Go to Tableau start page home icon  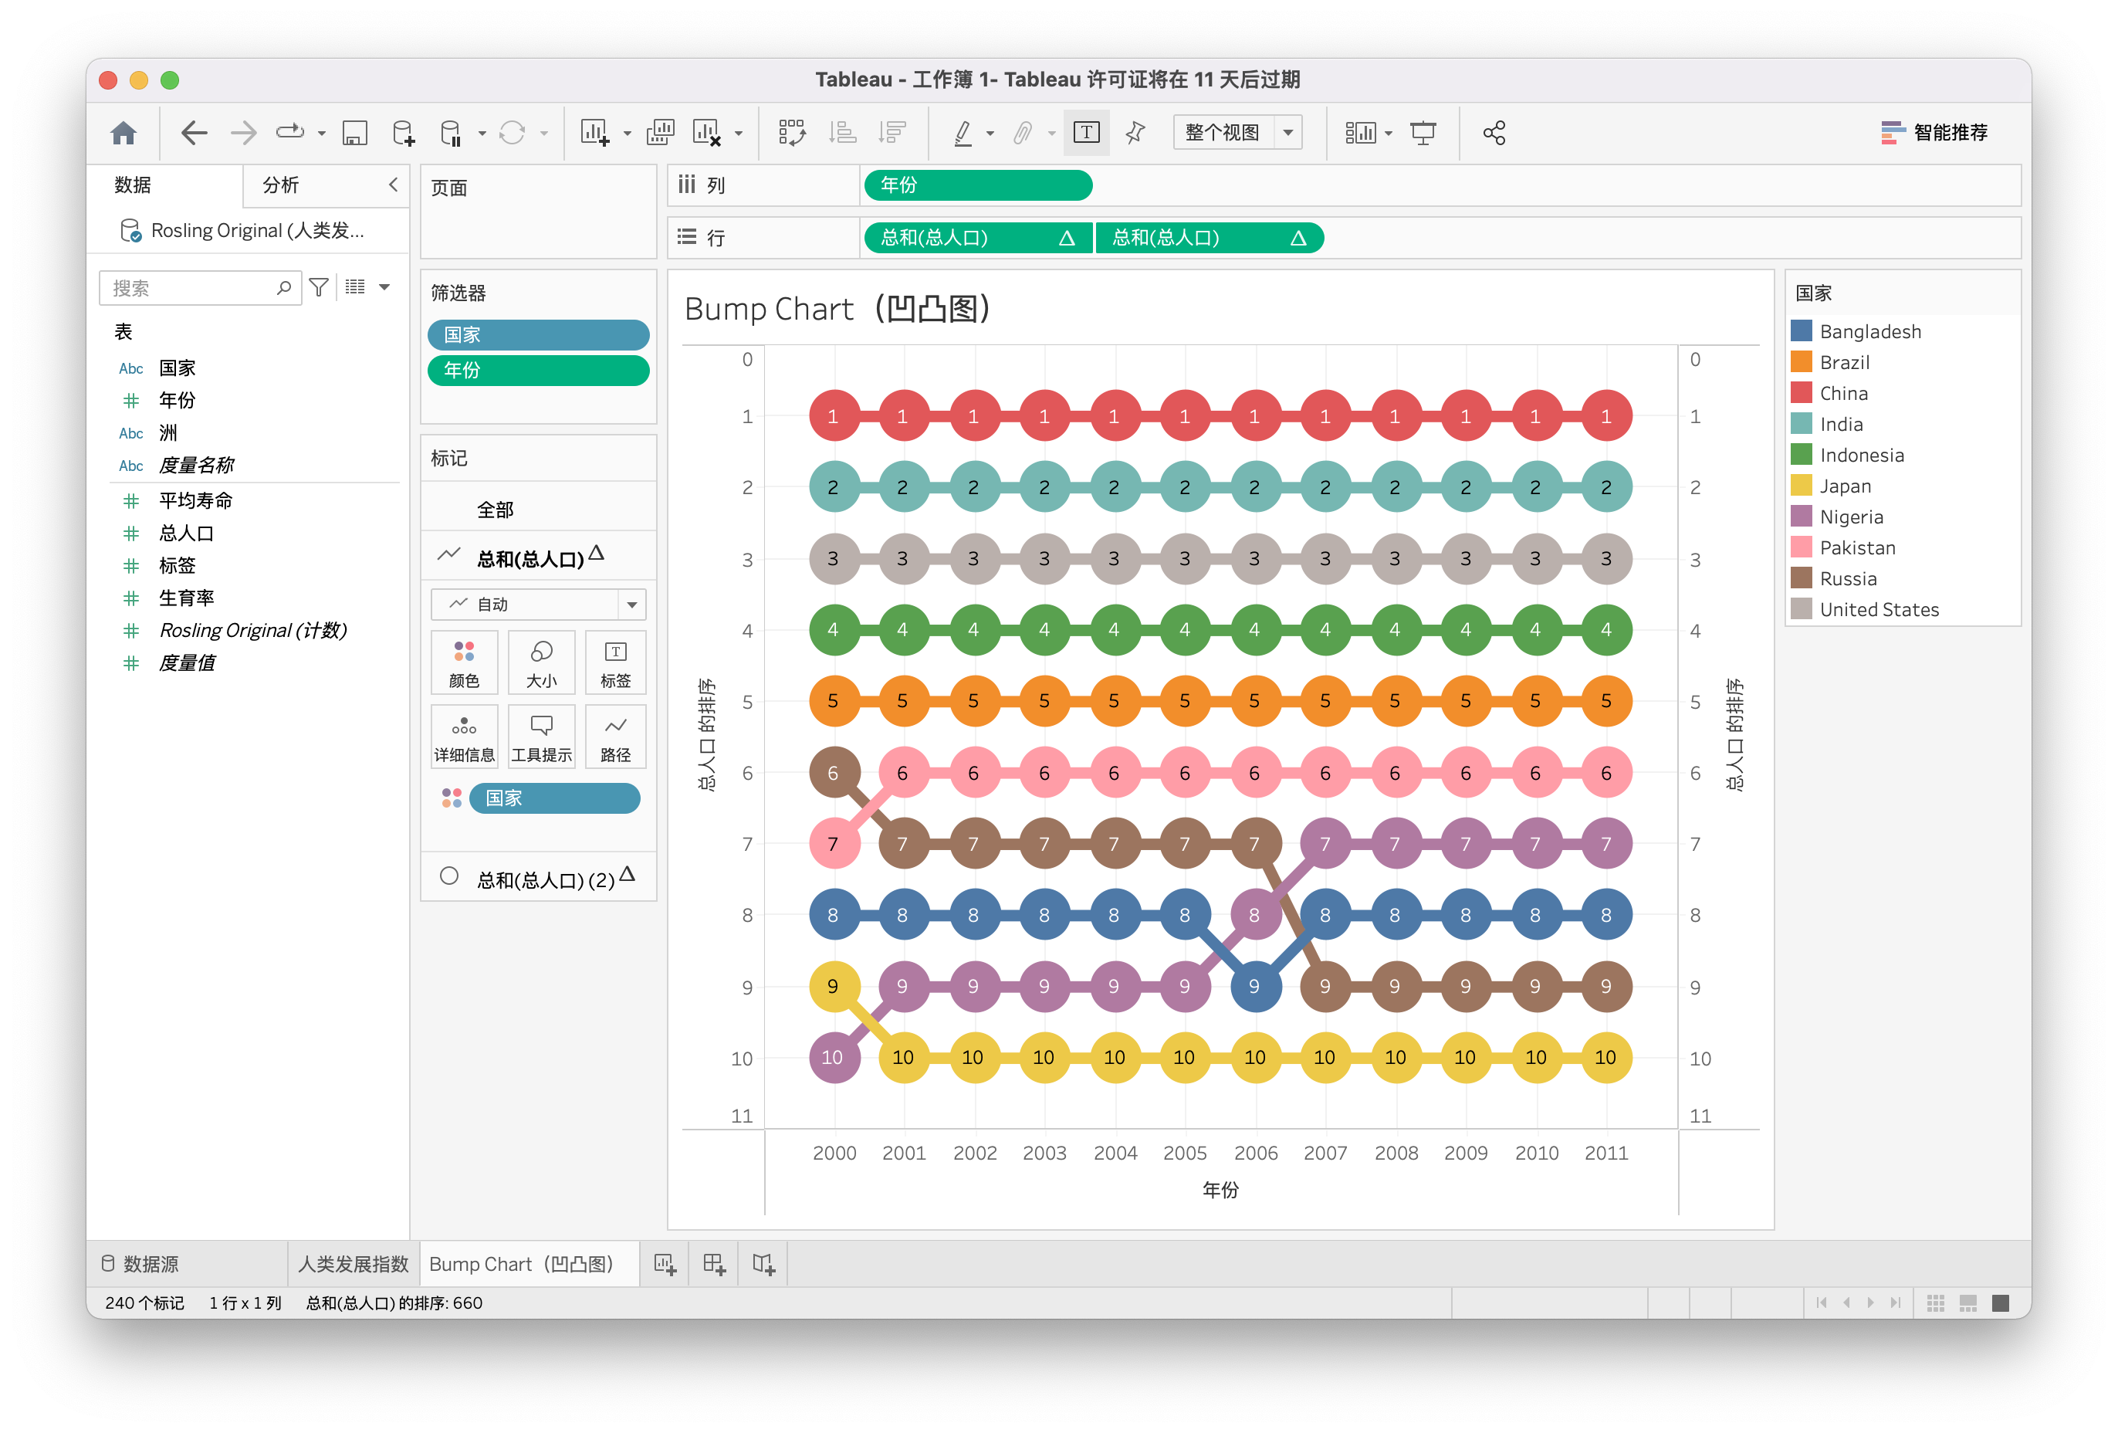[x=123, y=133]
